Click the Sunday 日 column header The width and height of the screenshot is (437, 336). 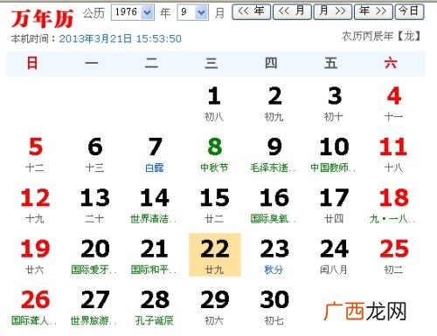[32, 63]
